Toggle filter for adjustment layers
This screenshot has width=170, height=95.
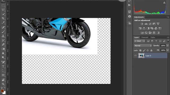(x=152, y=41)
